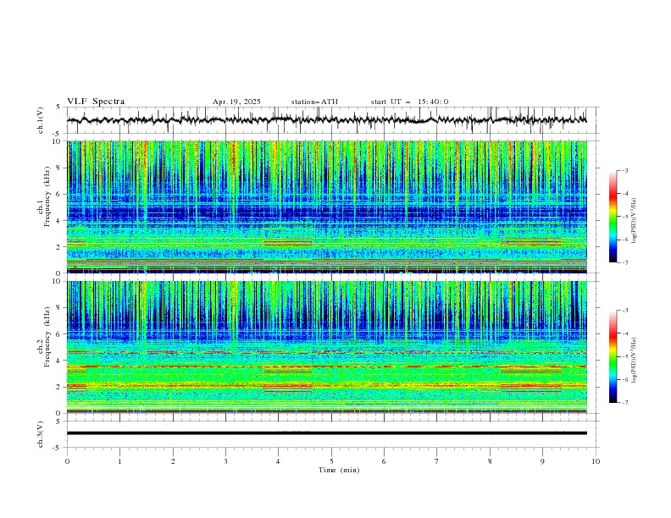Click the ch.1 voltage waveform trace
Image resolution: width=671 pixels, height=518 pixels.
pyautogui.click(x=327, y=120)
